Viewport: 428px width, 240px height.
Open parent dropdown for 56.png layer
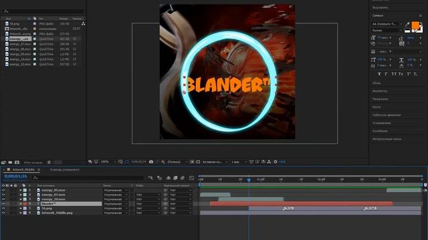point(181,209)
